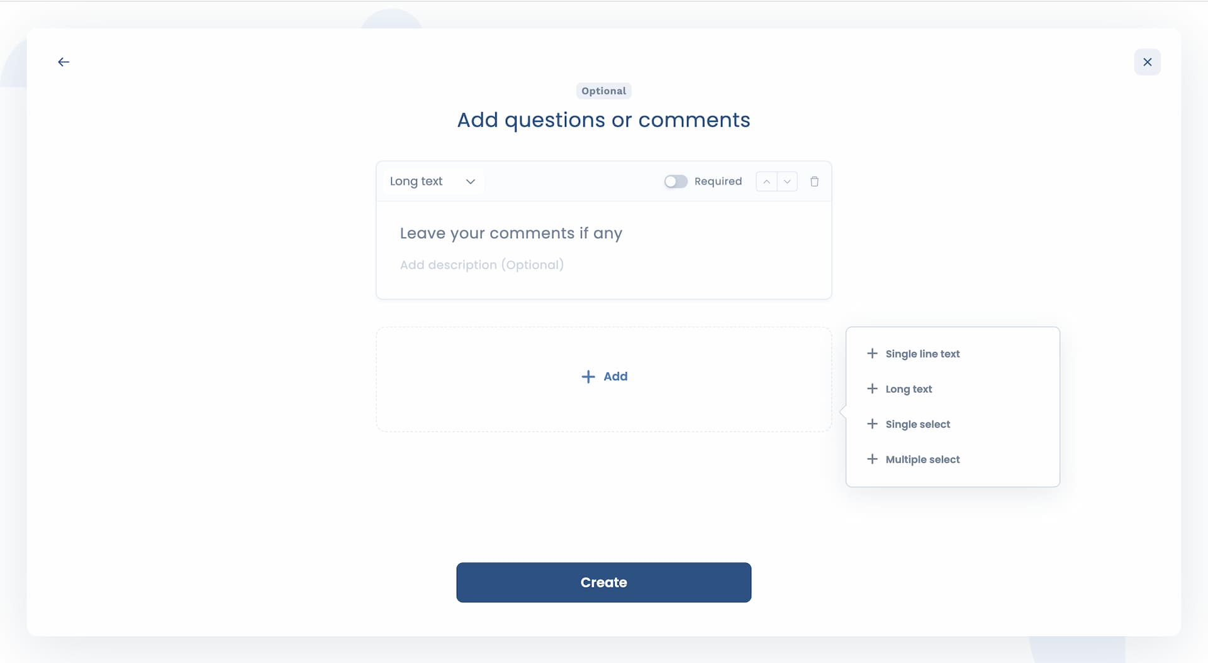Click the plus icon beside Single line text
The width and height of the screenshot is (1208, 663).
pyautogui.click(x=872, y=353)
